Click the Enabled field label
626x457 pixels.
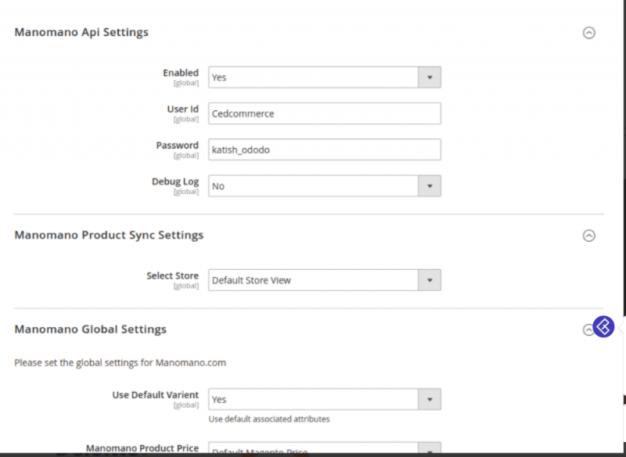[x=181, y=73]
